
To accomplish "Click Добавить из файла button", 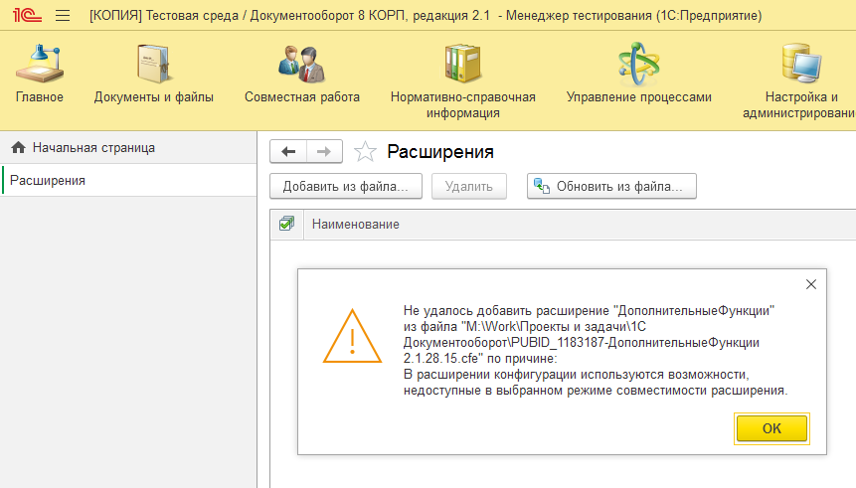I will coord(346,186).
